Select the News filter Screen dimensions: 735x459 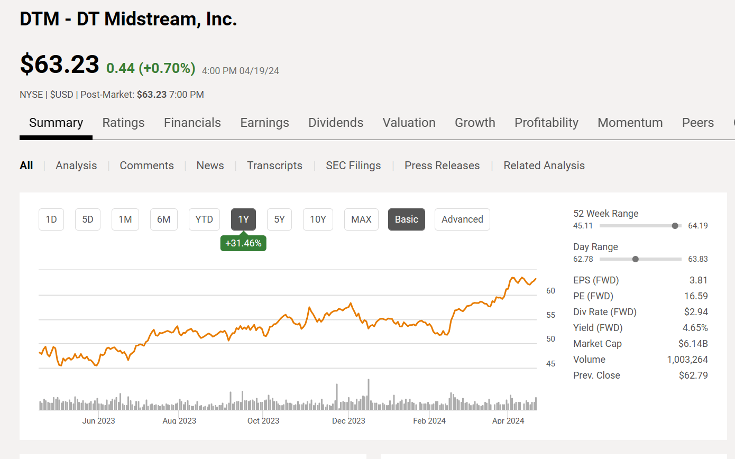[x=210, y=165]
